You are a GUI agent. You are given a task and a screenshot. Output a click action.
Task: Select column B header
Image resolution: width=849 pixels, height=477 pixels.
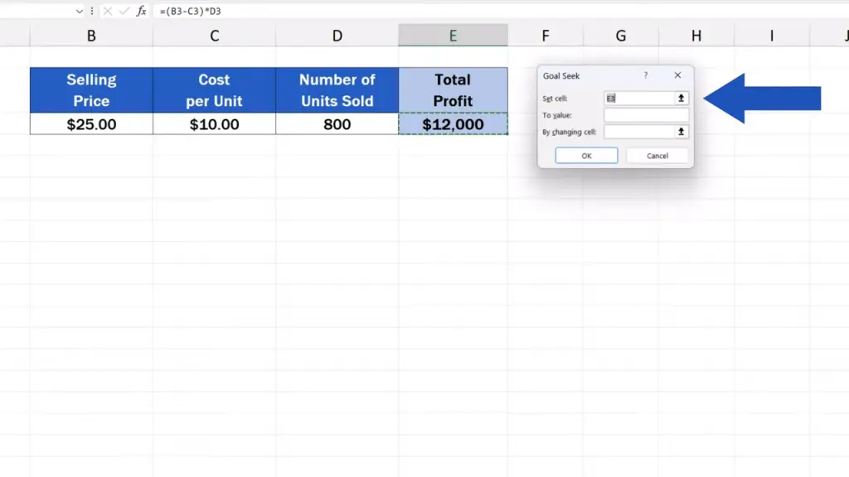(91, 36)
